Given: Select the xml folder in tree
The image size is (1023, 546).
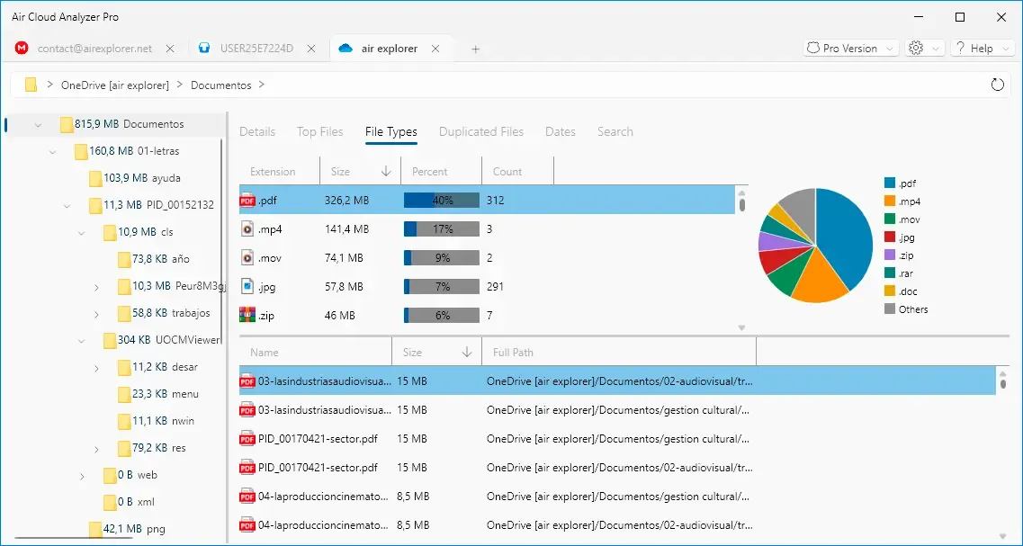Looking at the screenshot, I should click(x=129, y=502).
